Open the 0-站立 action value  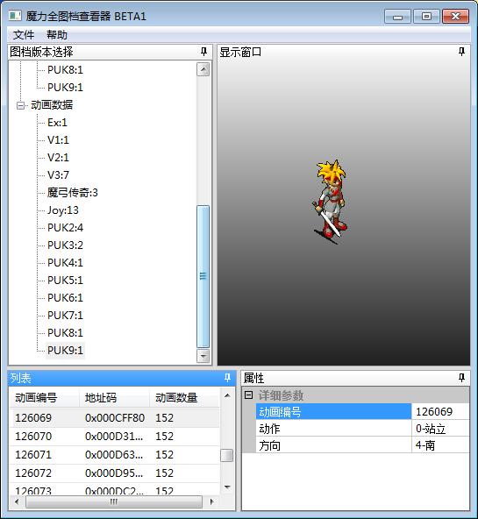(440, 429)
